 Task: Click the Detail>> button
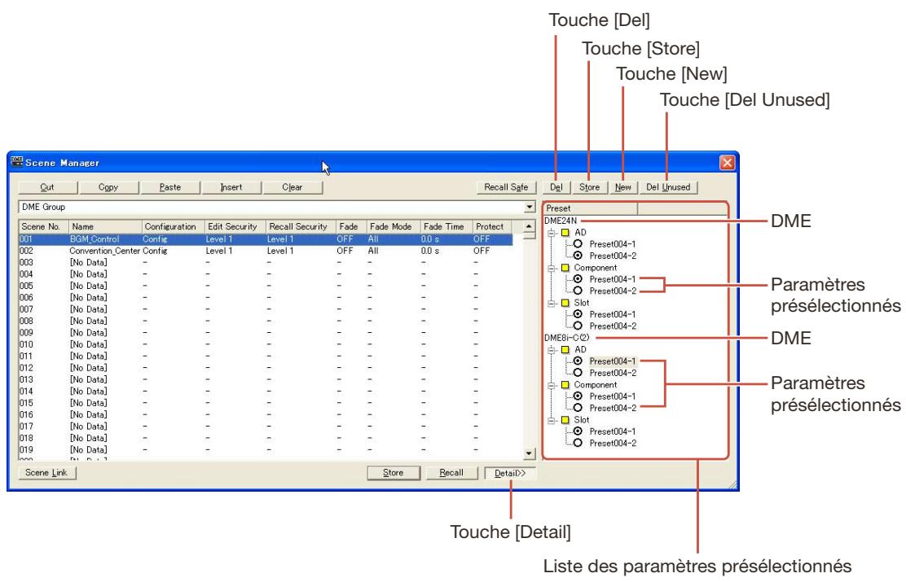pyautogui.click(x=510, y=473)
